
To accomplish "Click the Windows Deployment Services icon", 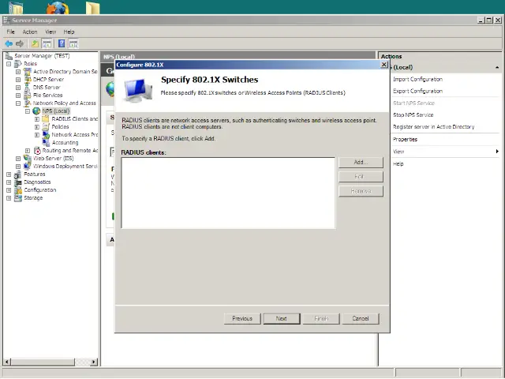I will click(x=28, y=167).
